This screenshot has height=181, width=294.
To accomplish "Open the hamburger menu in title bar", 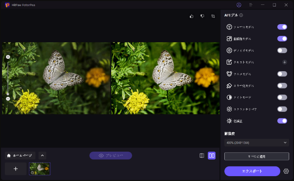I will tap(251, 5).
